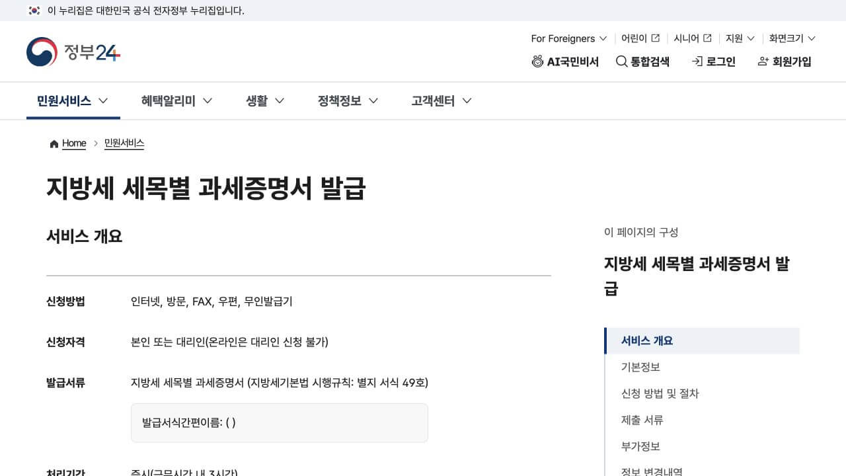The width and height of the screenshot is (846, 476).
Task: Click the 로그인 login icon
Action: click(697, 61)
